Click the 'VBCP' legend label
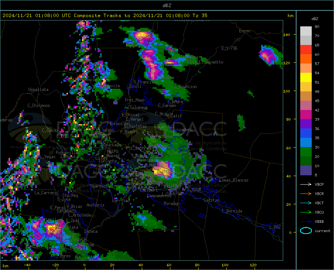 pyautogui.click(x=319, y=184)
